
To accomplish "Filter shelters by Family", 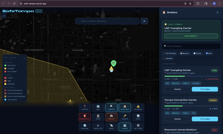I will 197,53.
